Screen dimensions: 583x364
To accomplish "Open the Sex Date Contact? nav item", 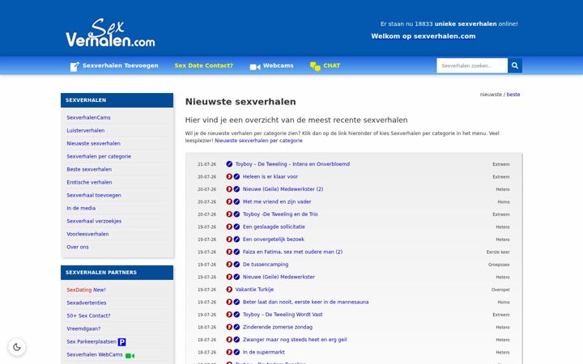I will (204, 66).
